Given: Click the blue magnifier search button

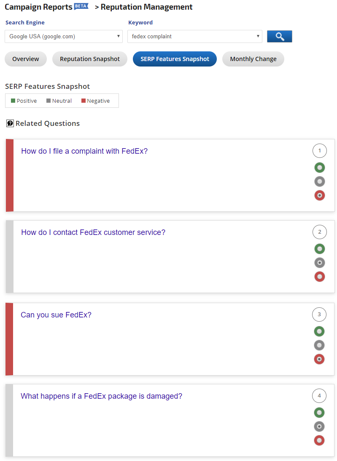Looking at the screenshot, I should point(279,37).
